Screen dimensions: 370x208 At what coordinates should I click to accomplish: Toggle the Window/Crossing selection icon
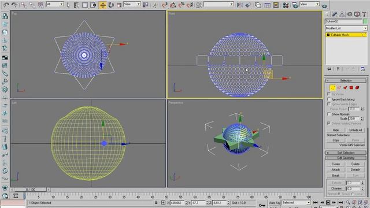(93, 5)
